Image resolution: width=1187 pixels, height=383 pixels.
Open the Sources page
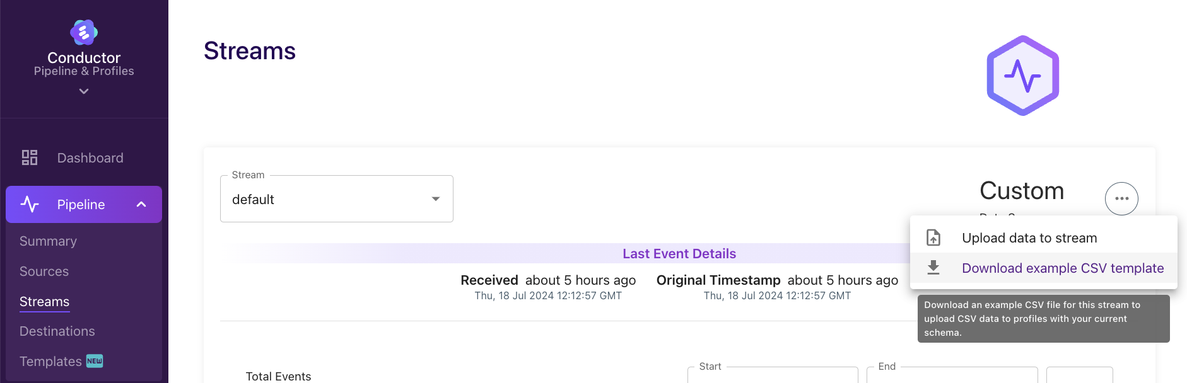[44, 272]
